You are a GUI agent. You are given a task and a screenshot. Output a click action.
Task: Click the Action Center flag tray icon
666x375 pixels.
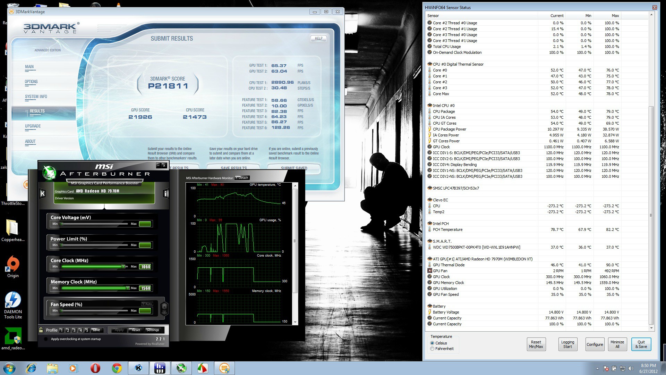606,368
